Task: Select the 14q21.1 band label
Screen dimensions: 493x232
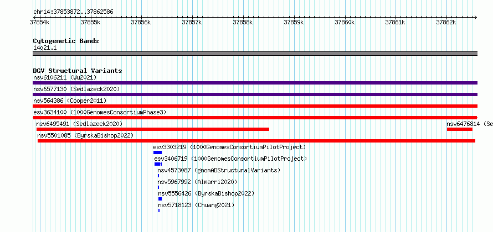Action: point(45,48)
